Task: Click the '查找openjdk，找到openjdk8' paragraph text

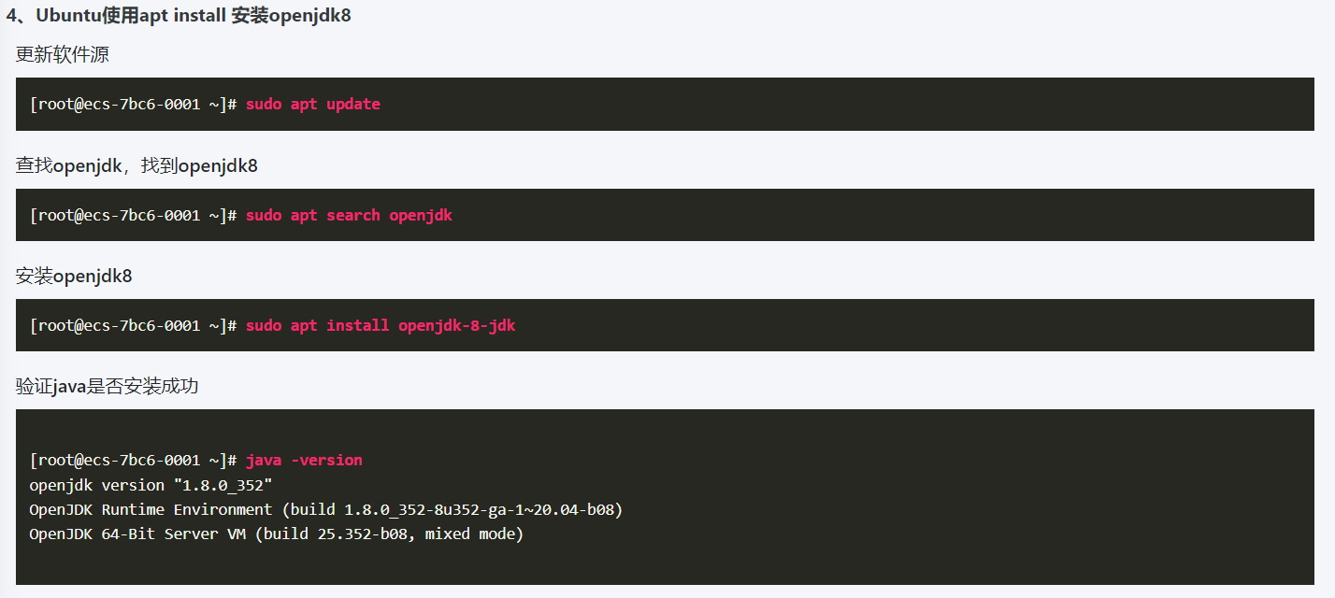Action: [136, 165]
